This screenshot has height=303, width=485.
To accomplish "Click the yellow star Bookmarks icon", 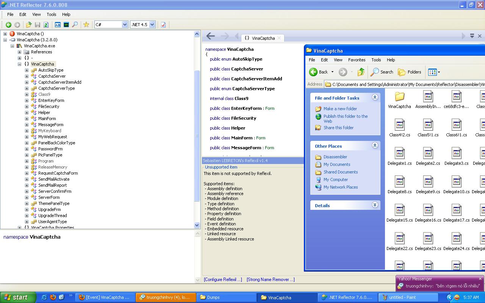I will (x=86, y=25).
